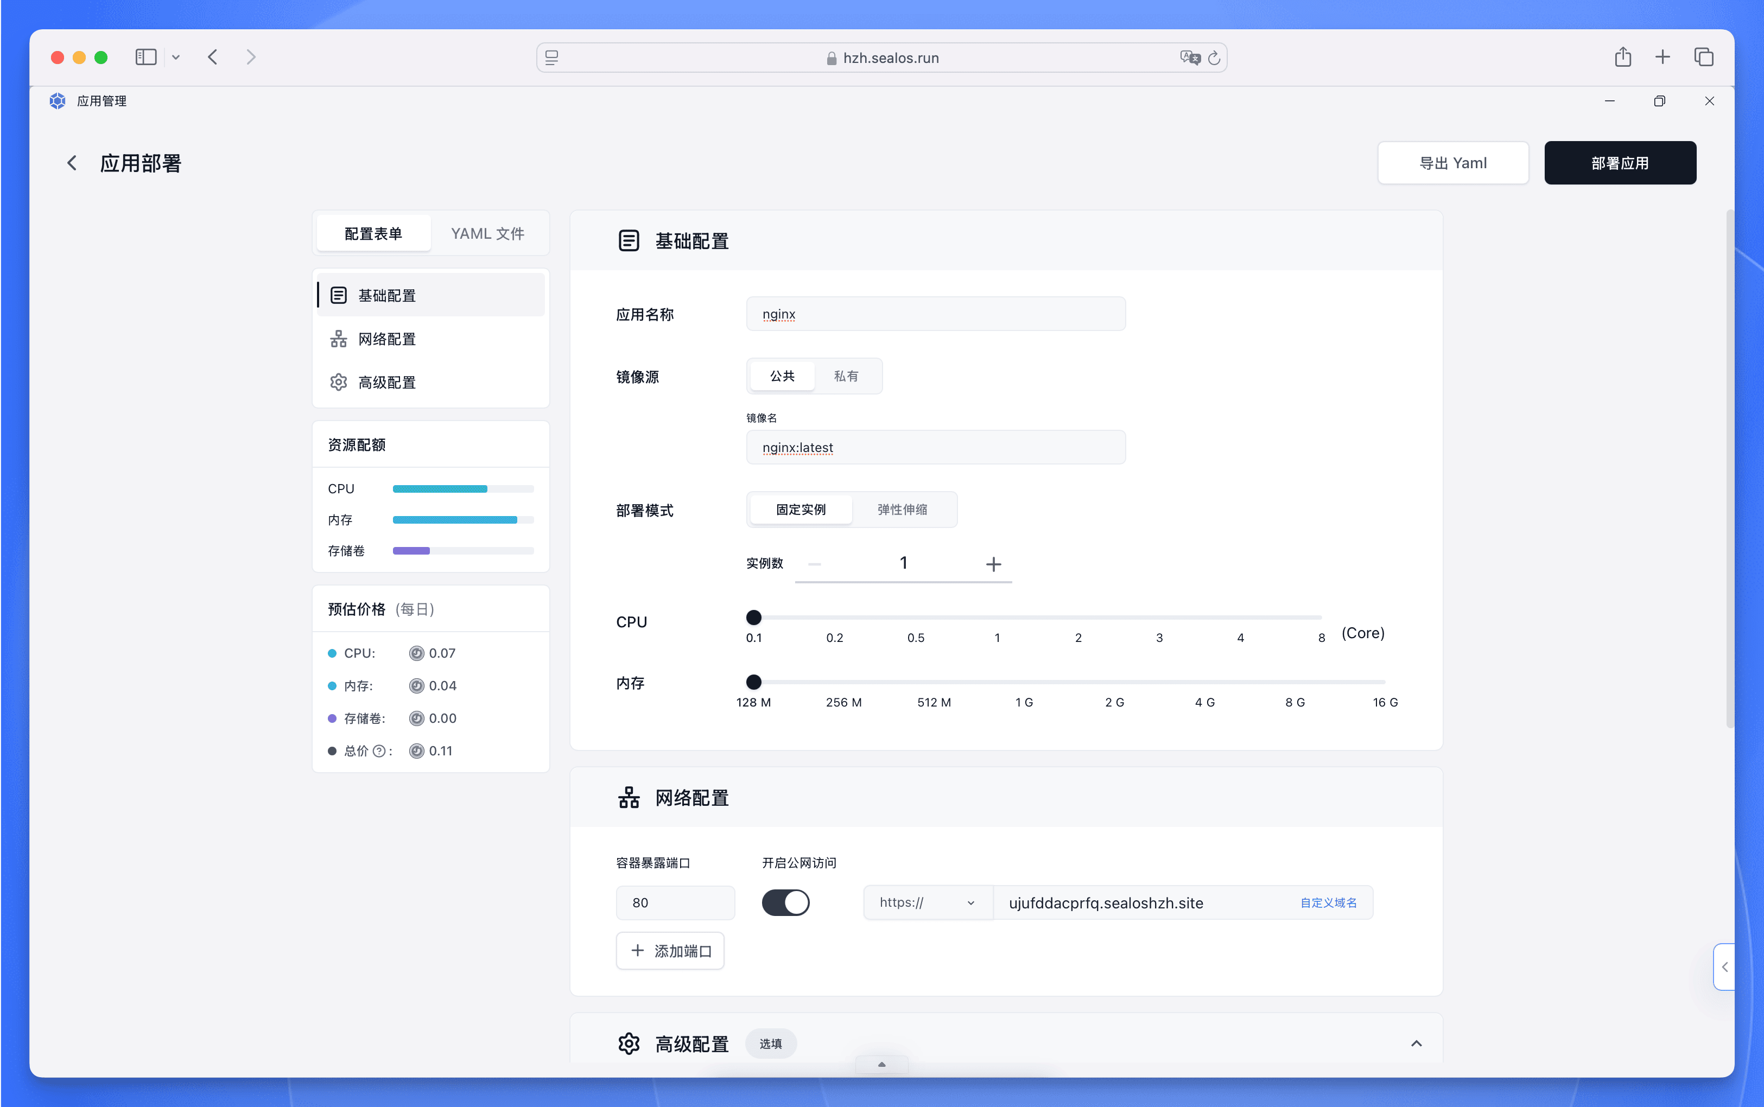
Task: Choose the 固定实例 deployment mode
Action: 801,510
